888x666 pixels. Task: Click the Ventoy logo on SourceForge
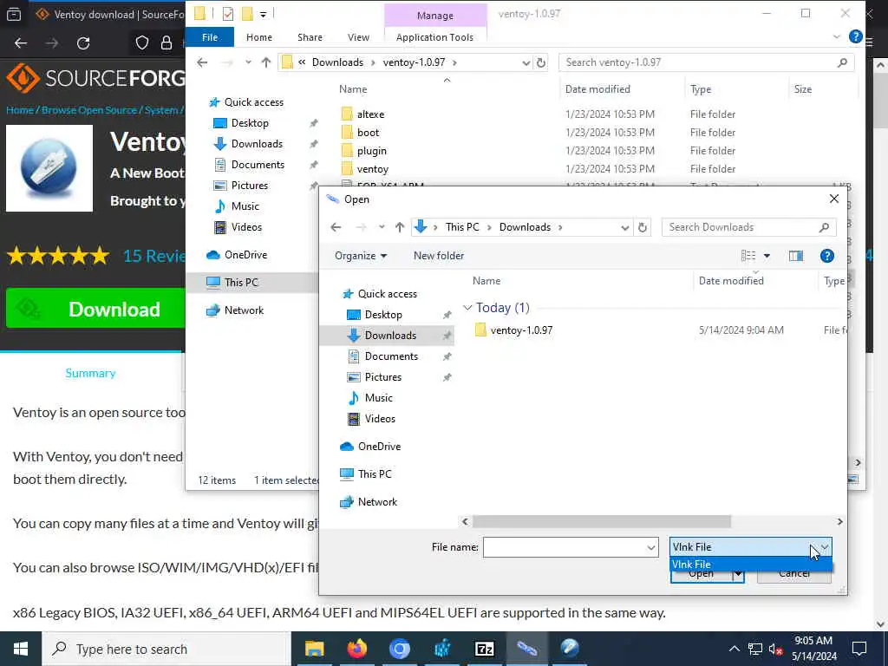coord(49,168)
